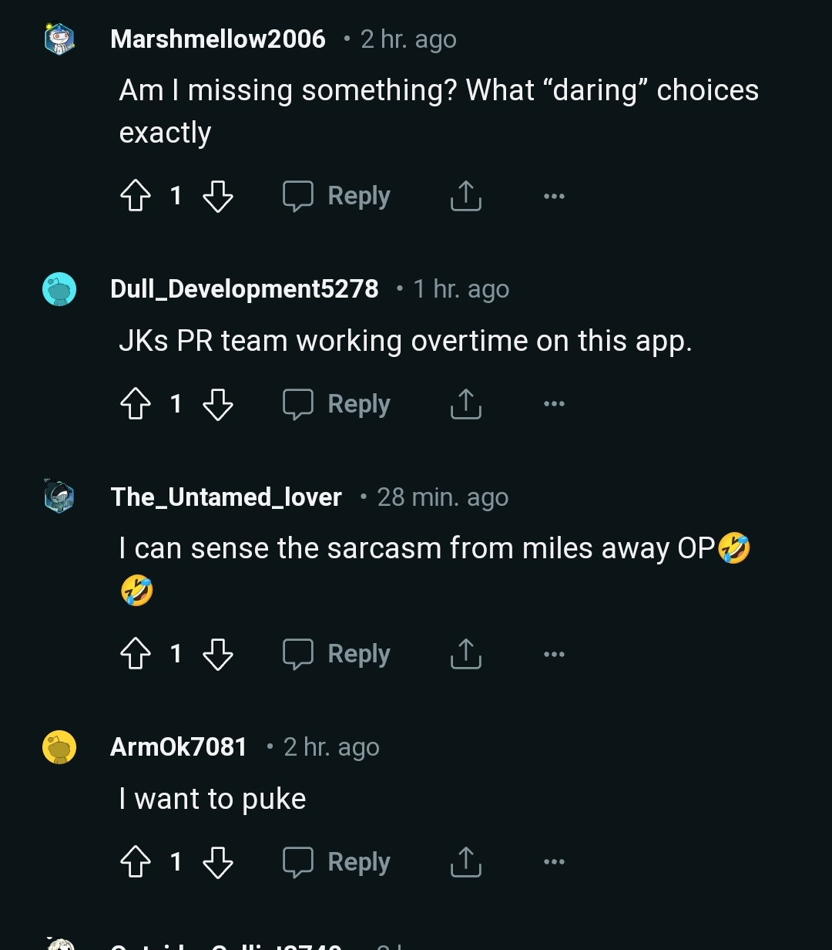The image size is (832, 950).
Task: Downvote Marshmellow2006's comment
Action: click(x=218, y=195)
